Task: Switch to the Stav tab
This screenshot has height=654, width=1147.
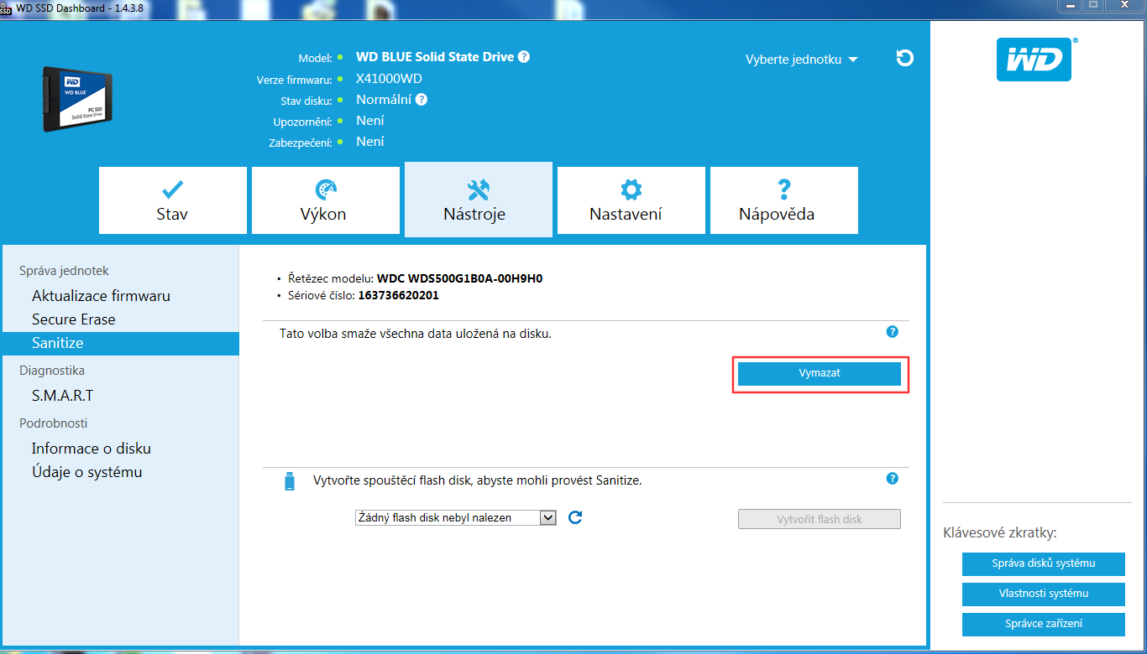Action: [x=173, y=200]
